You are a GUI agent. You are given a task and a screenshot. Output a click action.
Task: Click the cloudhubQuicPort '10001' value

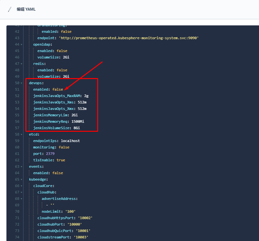[83, 231]
